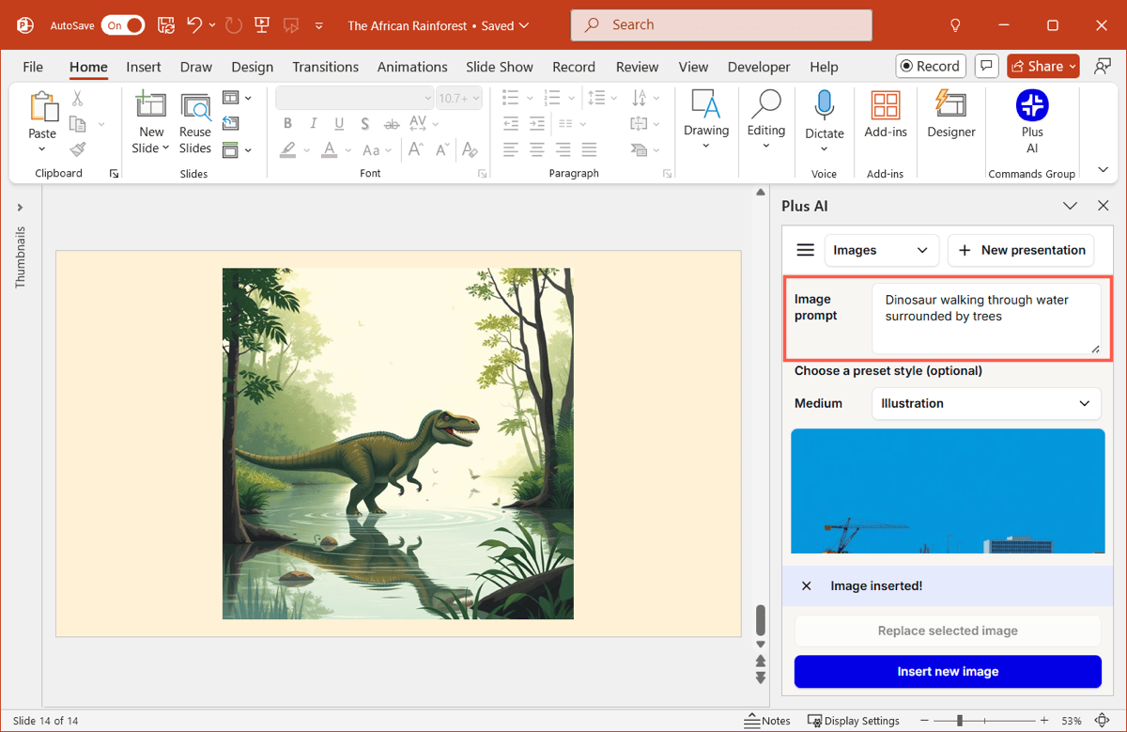Click the Plus AI ribbon icon
The height and width of the screenshot is (732, 1127).
pos(1031,107)
